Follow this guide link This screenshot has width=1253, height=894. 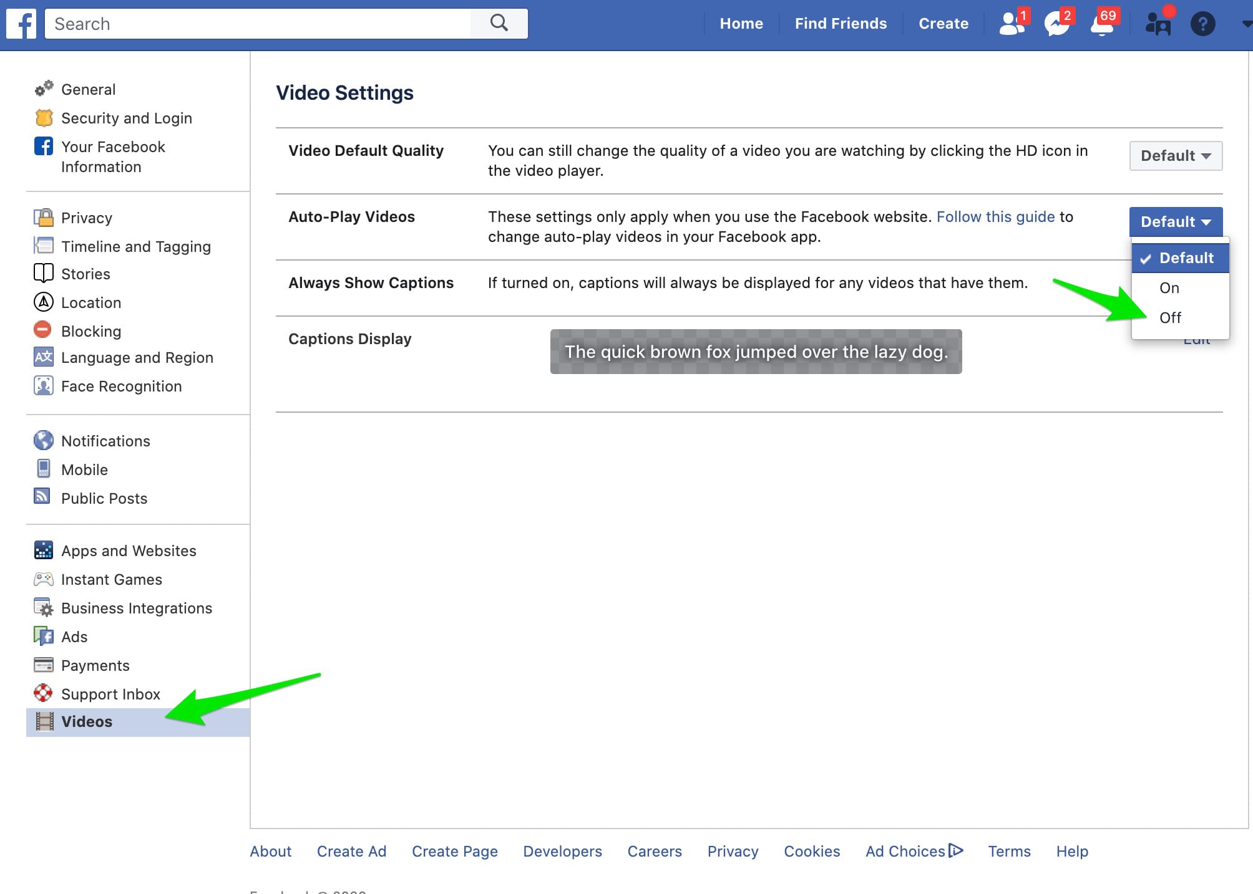(x=995, y=217)
